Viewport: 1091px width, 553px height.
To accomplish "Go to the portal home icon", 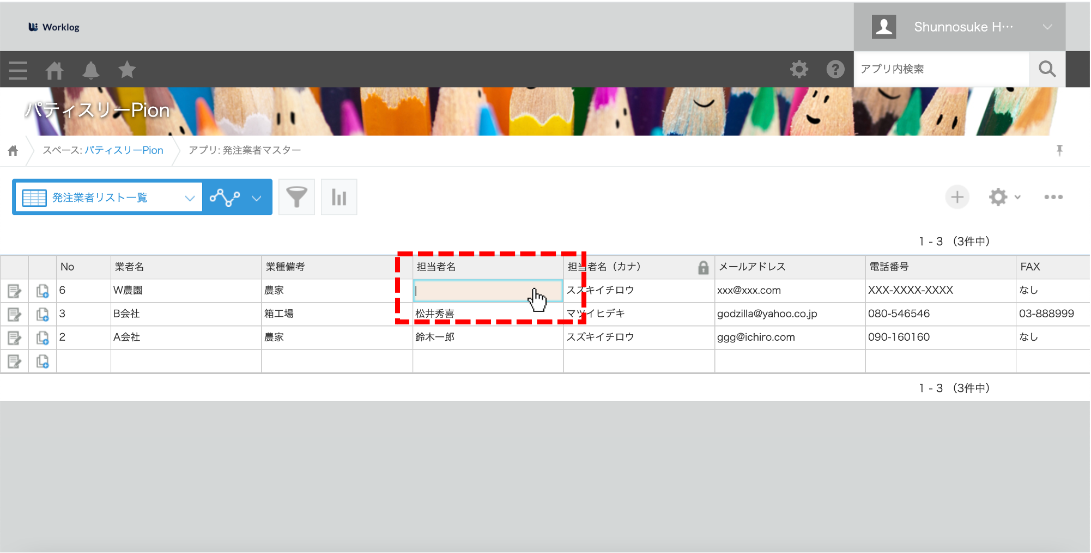I will (x=54, y=70).
